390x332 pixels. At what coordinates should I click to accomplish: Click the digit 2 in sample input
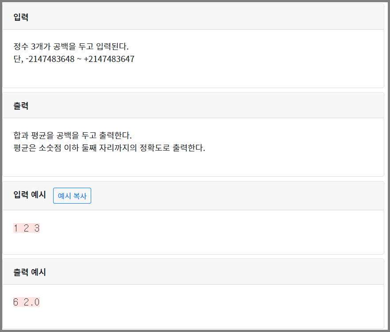click(27, 228)
